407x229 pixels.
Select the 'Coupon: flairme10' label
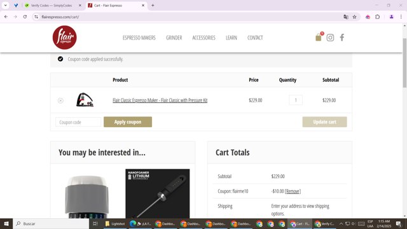click(x=233, y=191)
